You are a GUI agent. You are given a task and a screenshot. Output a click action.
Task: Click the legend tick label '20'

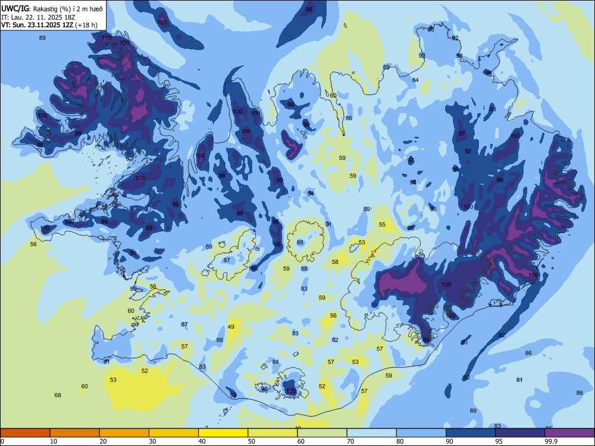click(103, 441)
